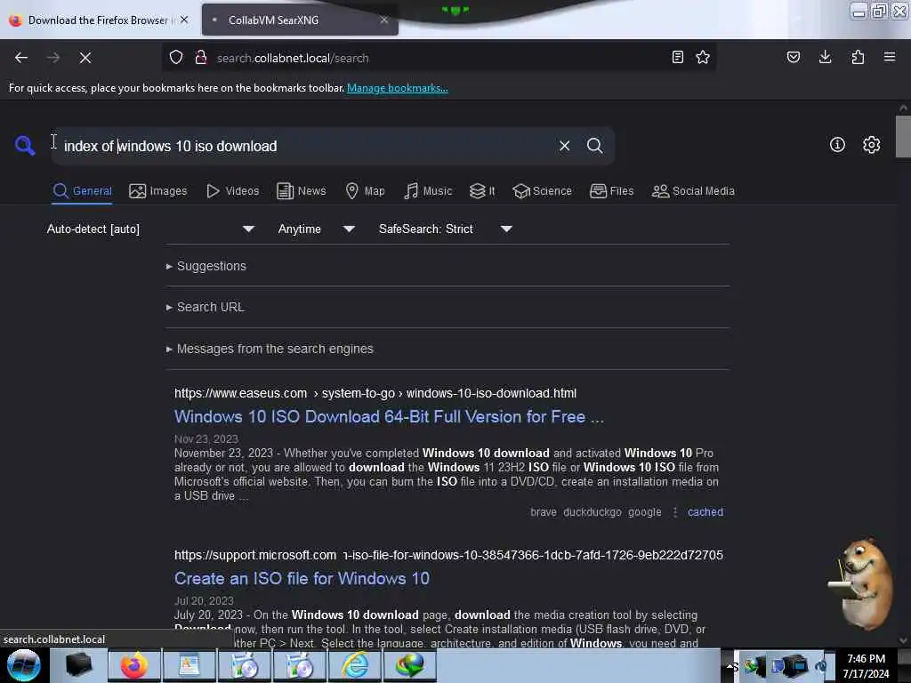Select the Music search category
Screen dimensions: 911x683
(428, 191)
